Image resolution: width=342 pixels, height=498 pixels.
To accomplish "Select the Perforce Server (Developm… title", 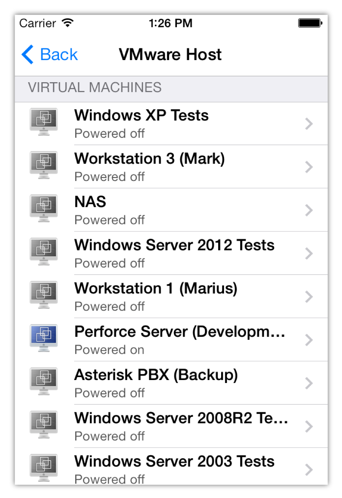I will (180, 332).
